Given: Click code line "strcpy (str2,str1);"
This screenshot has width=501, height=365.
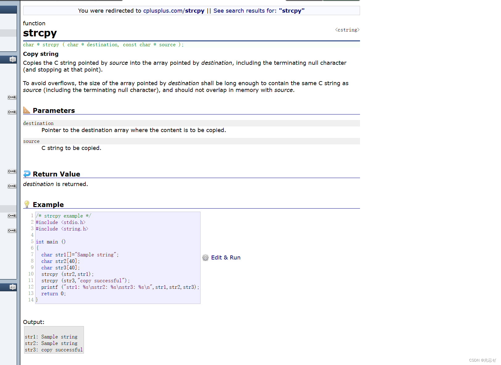Looking at the screenshot, I should point(68,274).
